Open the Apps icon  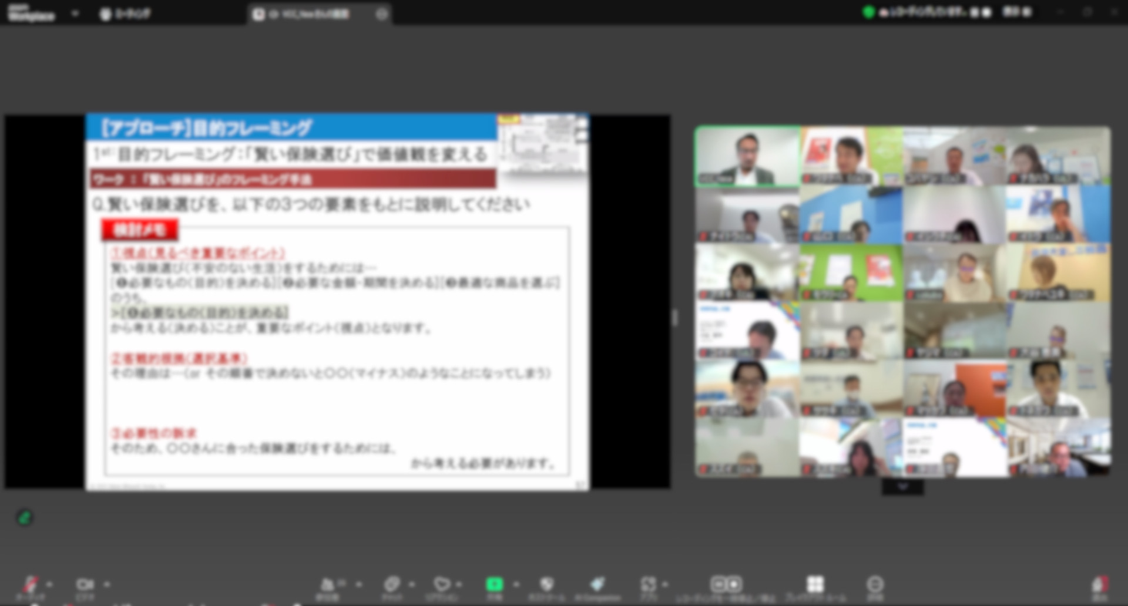648,585
